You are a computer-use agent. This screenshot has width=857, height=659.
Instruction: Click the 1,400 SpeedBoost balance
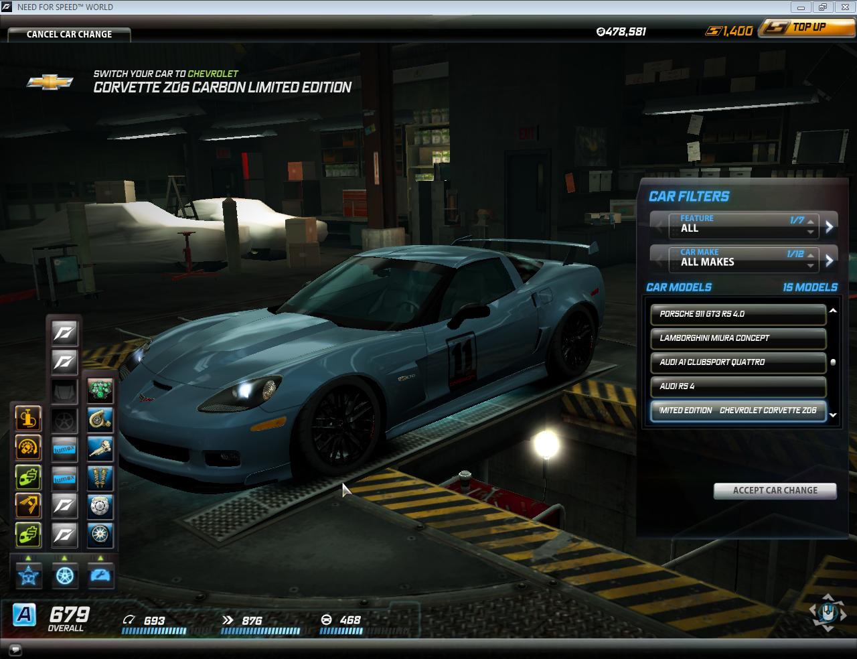pos(738,31)
